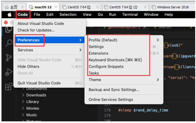This screenshot has height=123, width=196.
Task: Expand the Movies folder chevron
Action: [x=23, y=108]
